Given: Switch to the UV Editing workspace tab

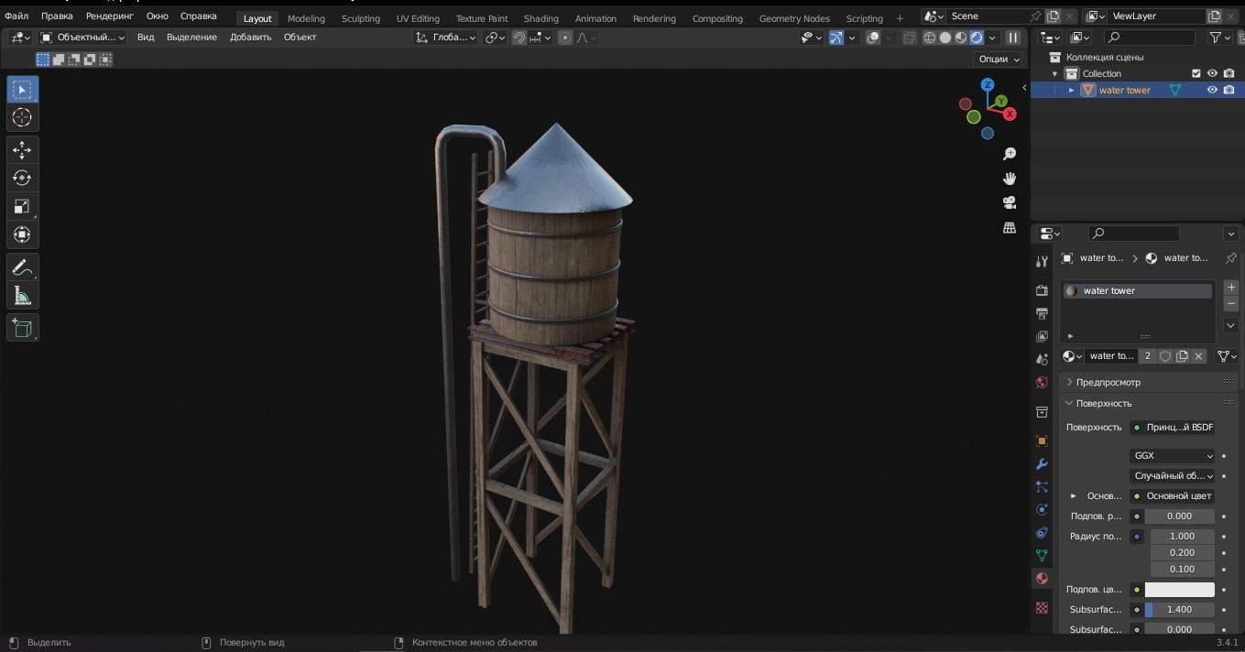Looking at the screenshot, I should coord(418,18).
